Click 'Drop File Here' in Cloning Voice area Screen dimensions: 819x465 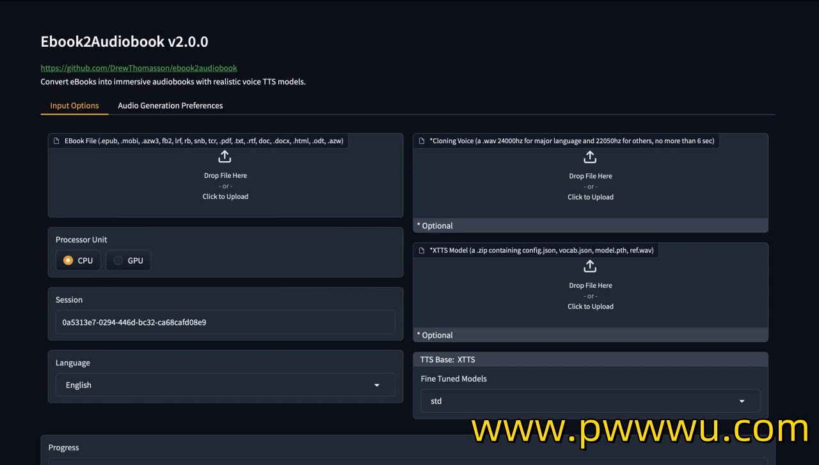coord(591,176)
